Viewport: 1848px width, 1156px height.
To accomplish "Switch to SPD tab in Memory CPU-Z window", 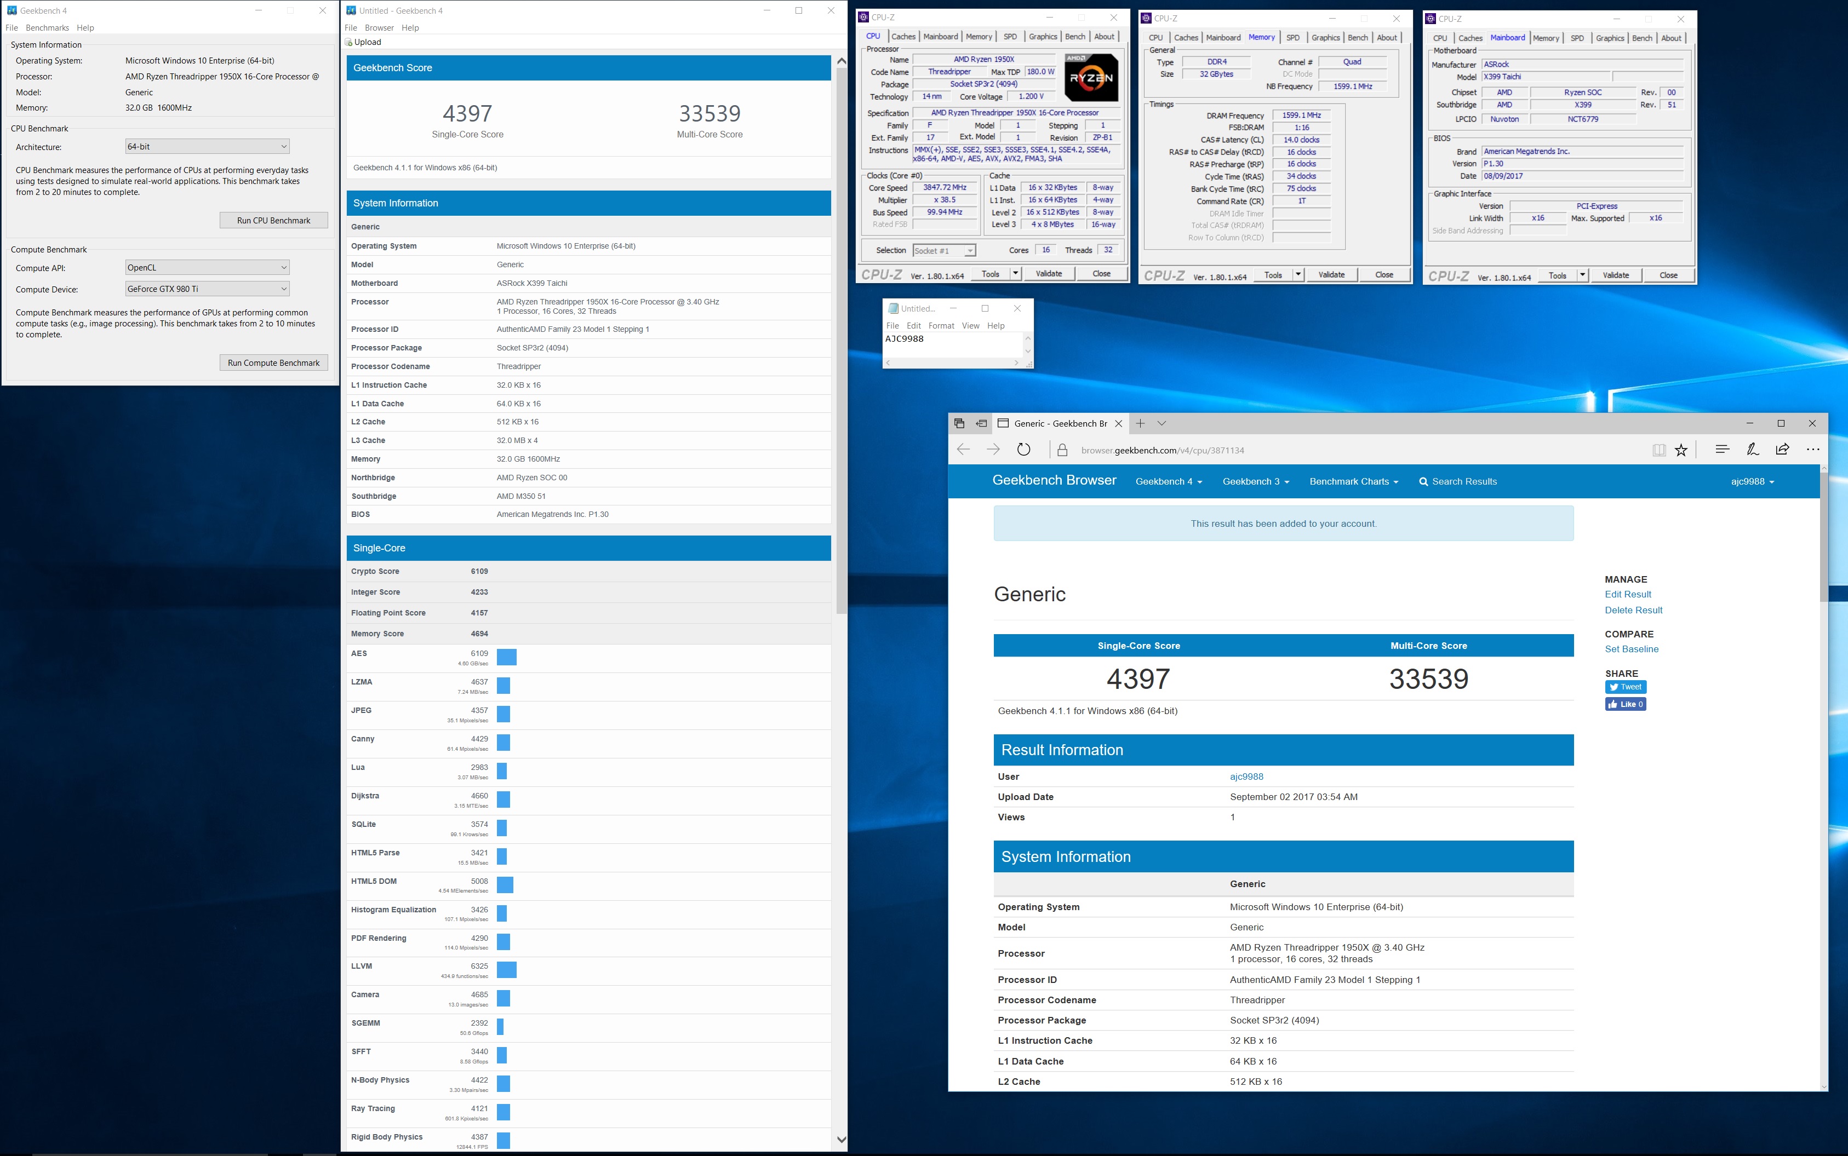I will (1292, 37).
